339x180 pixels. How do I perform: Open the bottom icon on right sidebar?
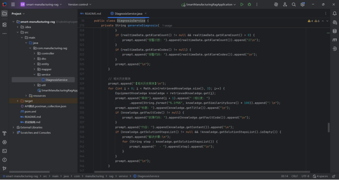[x=335, y=49]
